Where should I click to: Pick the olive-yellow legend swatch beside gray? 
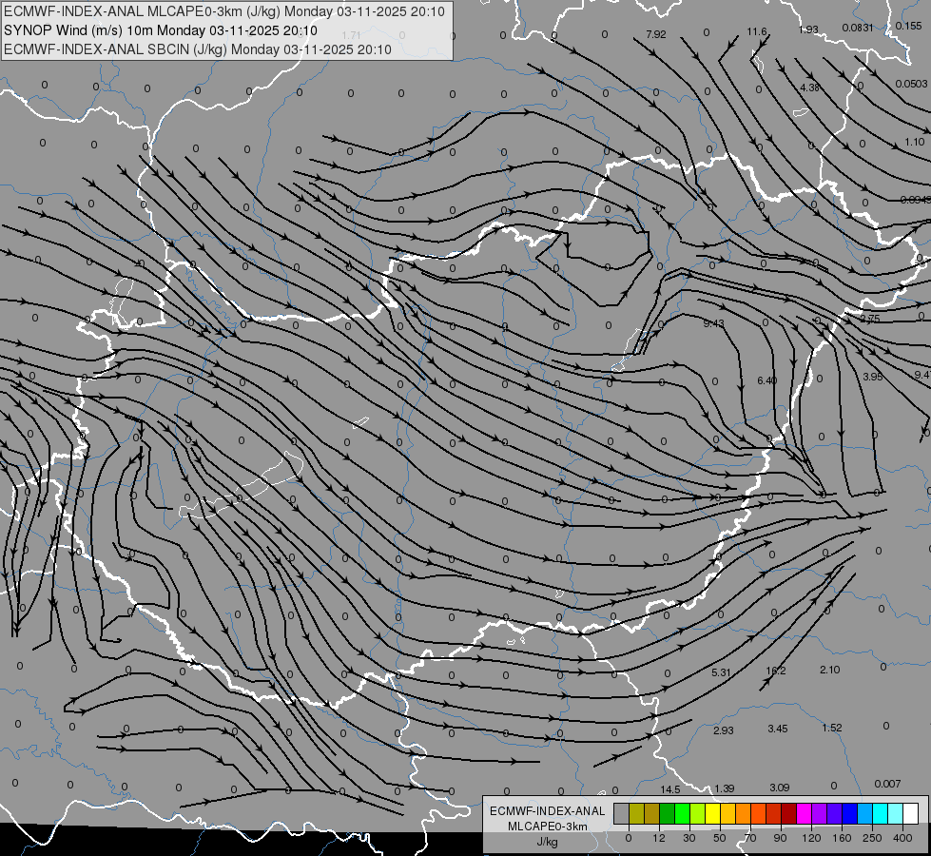tap(636, 814)
